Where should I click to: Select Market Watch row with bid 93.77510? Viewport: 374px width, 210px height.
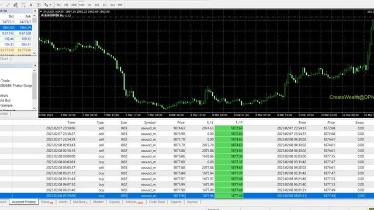coord(16,50)
